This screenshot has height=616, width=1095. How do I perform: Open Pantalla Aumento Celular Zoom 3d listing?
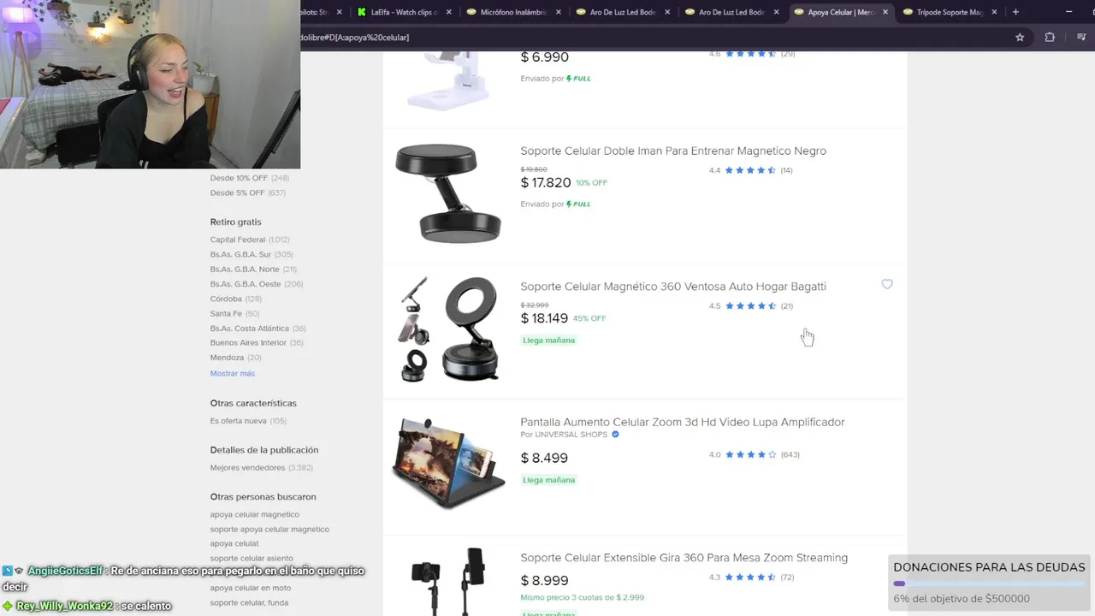pos(683,422)
